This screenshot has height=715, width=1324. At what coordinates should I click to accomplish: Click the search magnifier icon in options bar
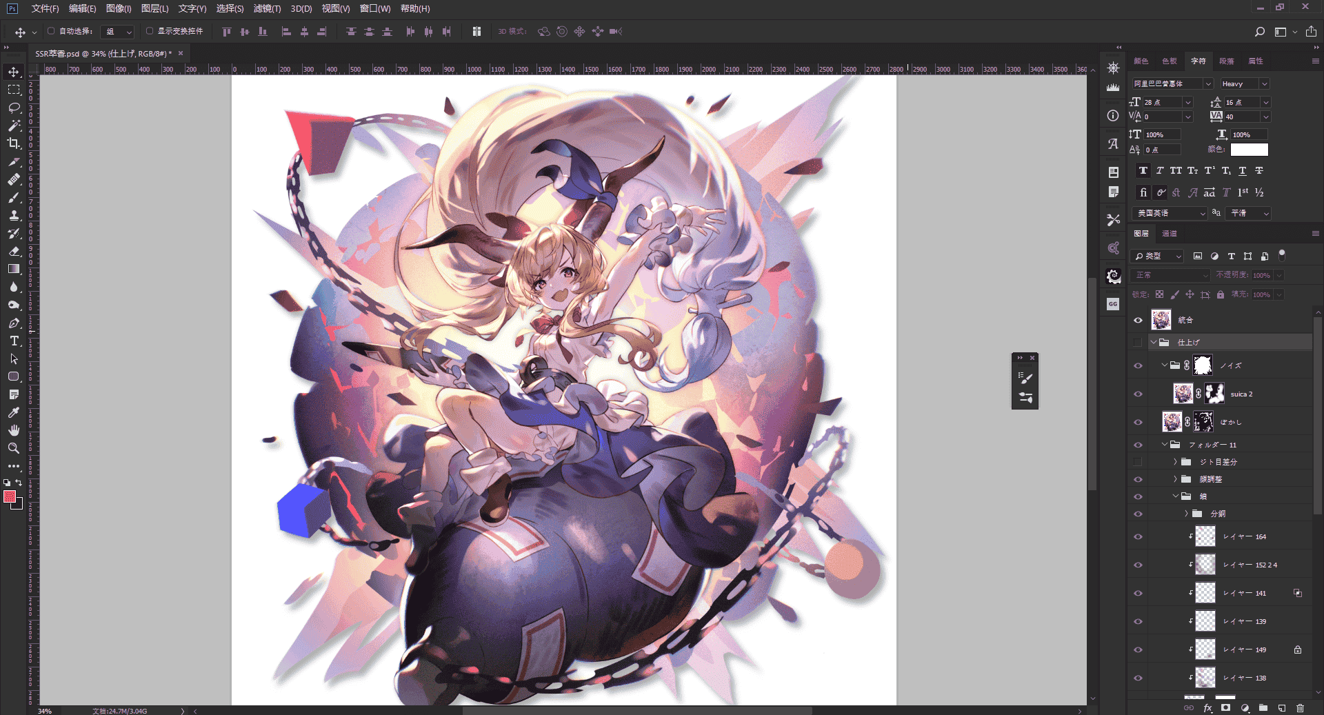1260,32
